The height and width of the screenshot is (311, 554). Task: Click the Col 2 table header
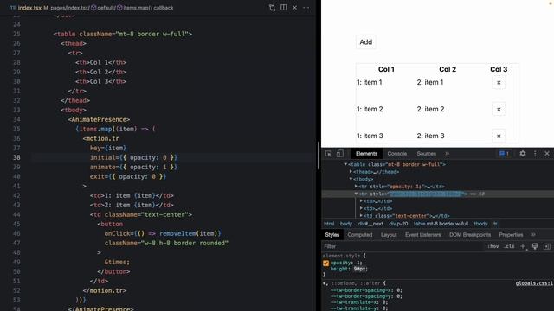(x=448, y=69)
